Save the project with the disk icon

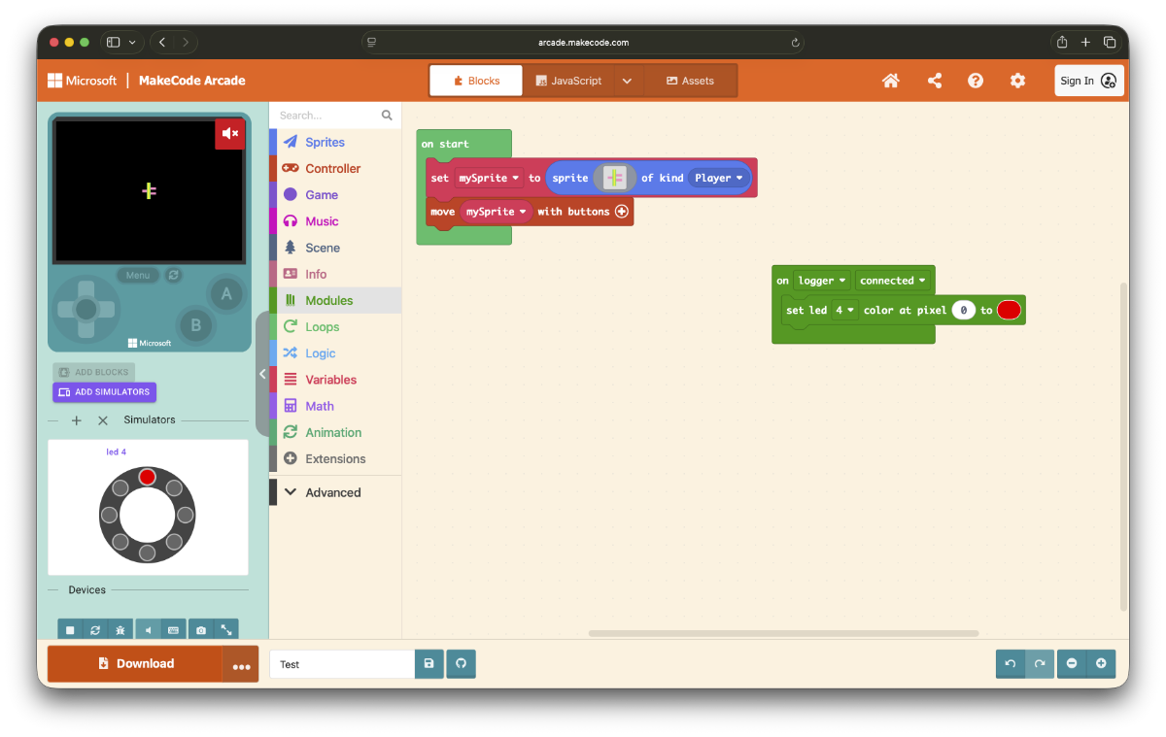click(x=429, y=664)
